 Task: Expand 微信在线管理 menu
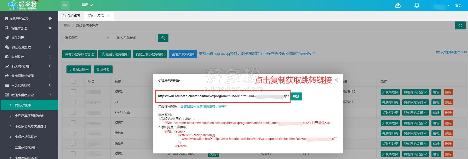tap(29, 47)
